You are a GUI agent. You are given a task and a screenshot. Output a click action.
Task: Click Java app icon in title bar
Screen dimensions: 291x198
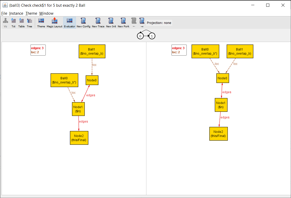tap(5, 5)
